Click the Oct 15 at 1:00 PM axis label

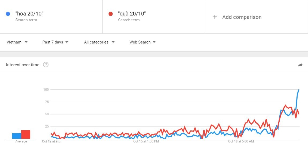click(146, 141)
